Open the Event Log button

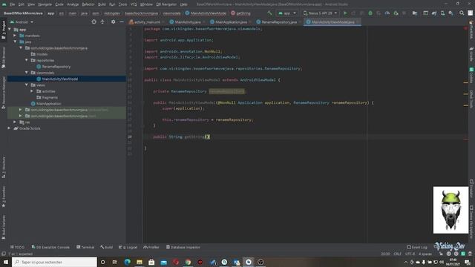point(417,247)
